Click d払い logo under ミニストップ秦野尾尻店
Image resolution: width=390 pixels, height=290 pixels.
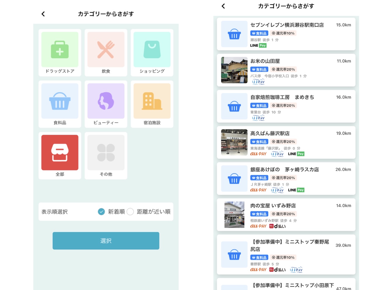pos(277,270)
